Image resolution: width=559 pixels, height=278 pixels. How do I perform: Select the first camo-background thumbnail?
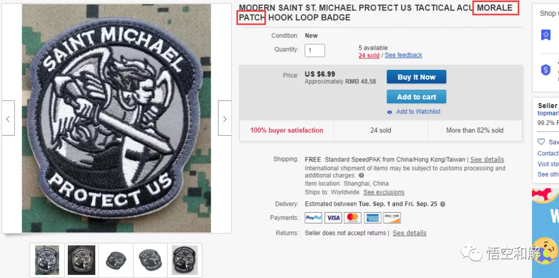[47, 260]
